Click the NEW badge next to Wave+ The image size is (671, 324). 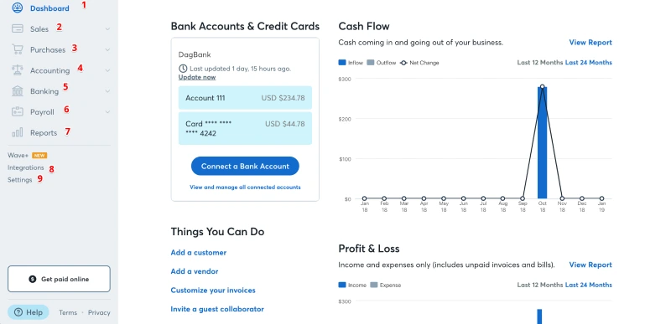pyautogui.click(x=39, y=156)
